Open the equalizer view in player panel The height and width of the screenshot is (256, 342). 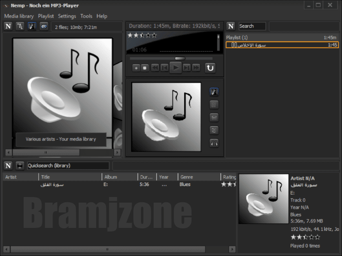click(x=214, y=118)
